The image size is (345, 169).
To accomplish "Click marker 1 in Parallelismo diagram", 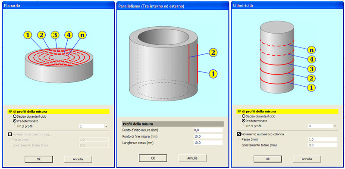I will (x=213, y=73).
